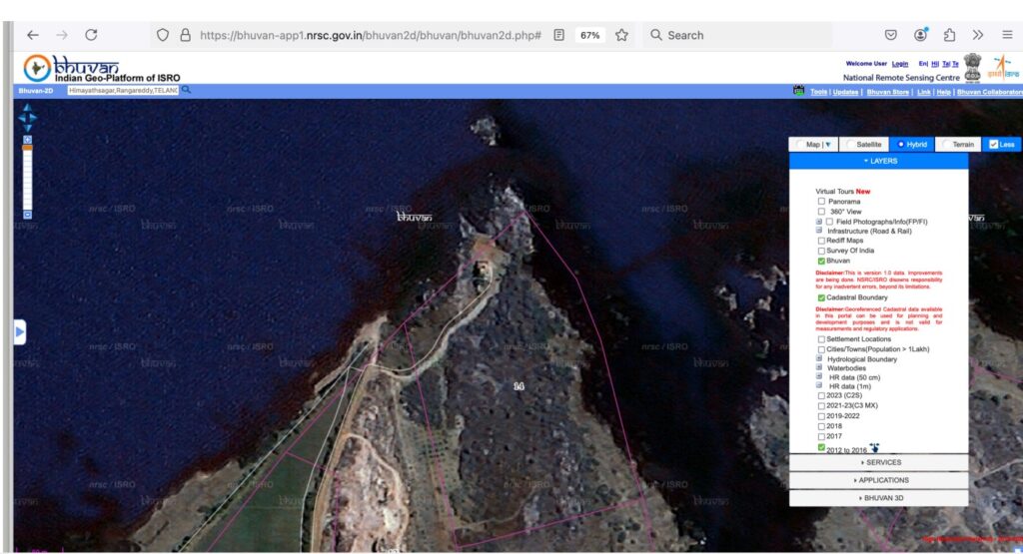Click the search magnifier next to location box
Screen dimensions: 1023x554
click(186, 90)
